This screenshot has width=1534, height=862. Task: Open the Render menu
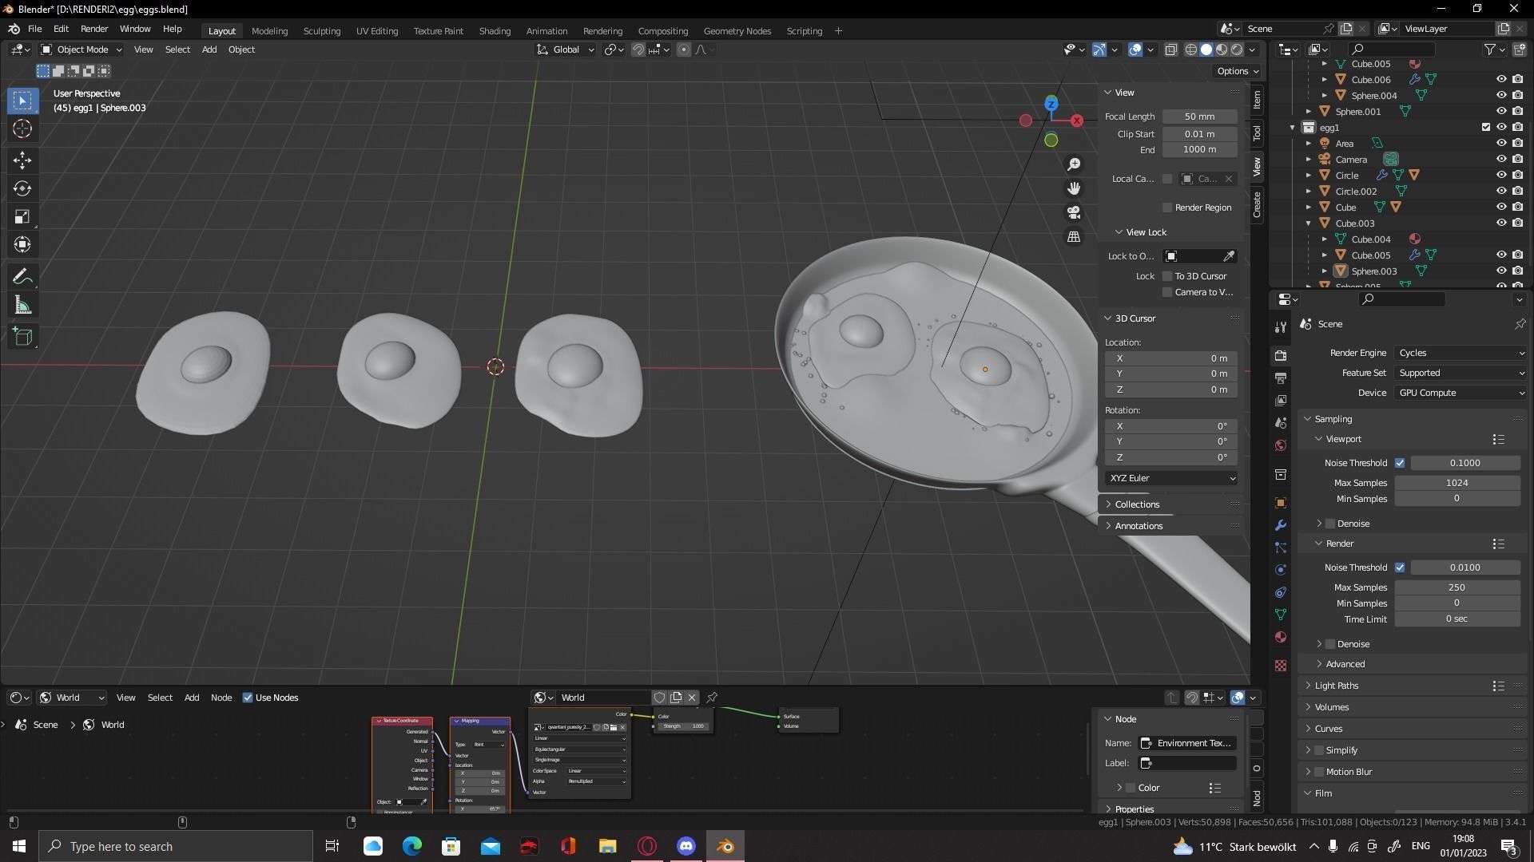[x=94, y=29]
